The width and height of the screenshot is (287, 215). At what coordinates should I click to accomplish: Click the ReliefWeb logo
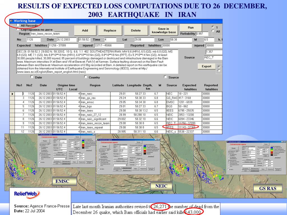[x=25, y=194]
